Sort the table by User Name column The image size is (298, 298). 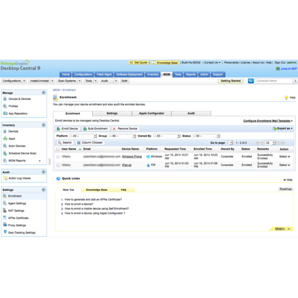pyautogui.click(x=69, y=149)
